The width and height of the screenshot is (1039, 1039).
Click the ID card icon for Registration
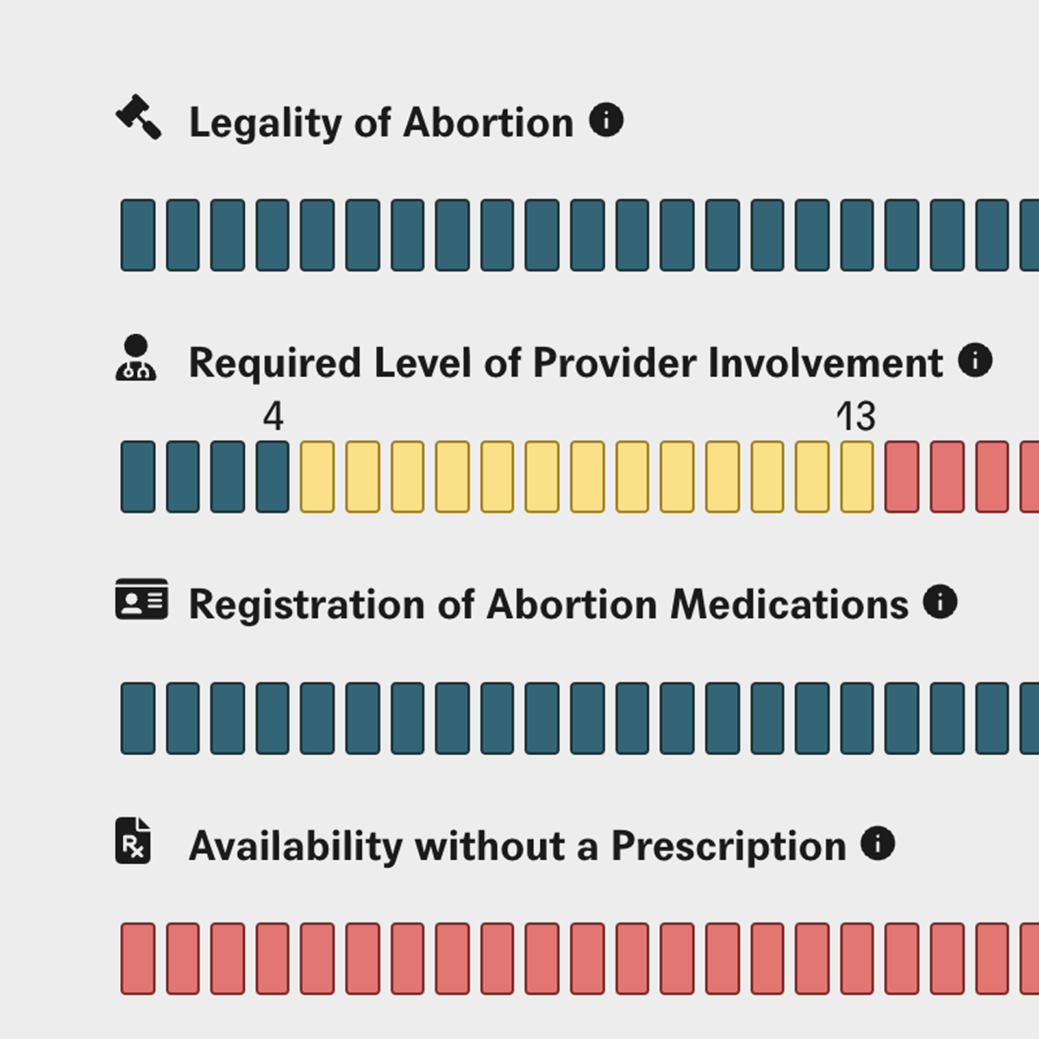click(x=142, y=599)
